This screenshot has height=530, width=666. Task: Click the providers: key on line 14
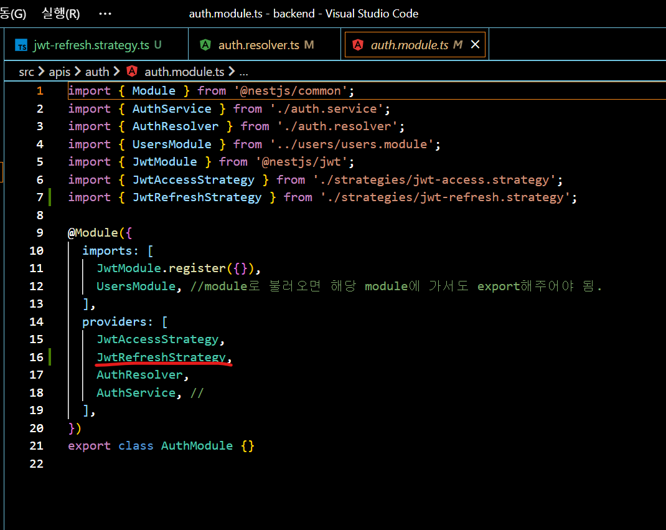click(117, 322)
